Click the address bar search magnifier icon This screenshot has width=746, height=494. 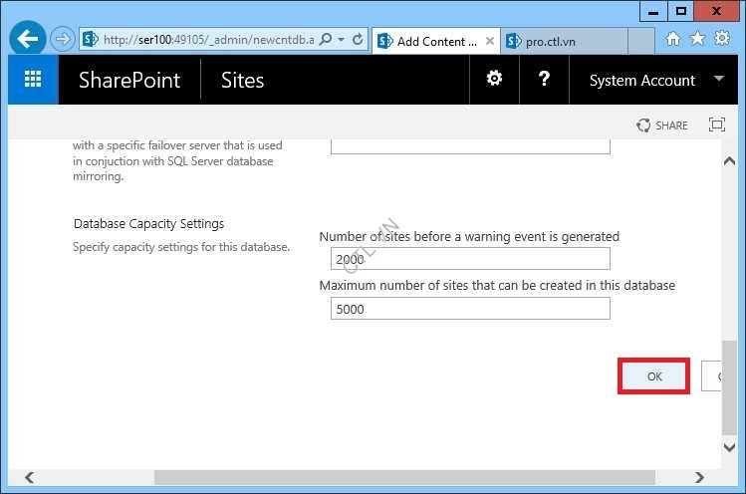tap(326, 39)
